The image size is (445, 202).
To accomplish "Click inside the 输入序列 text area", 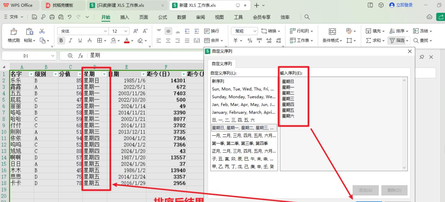I will point(343,124).
